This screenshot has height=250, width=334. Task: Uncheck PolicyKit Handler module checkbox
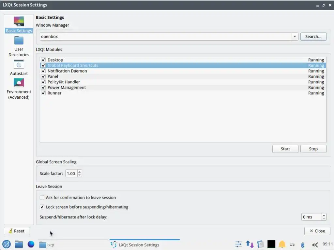pos(43,82)
